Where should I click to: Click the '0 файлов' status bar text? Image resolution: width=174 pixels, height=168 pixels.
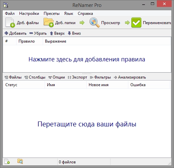pos(67,162)
